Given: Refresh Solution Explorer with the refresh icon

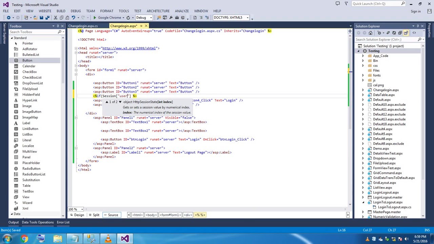Looking at the screenshot, I should pyautogui.click(x=394, y=33).
